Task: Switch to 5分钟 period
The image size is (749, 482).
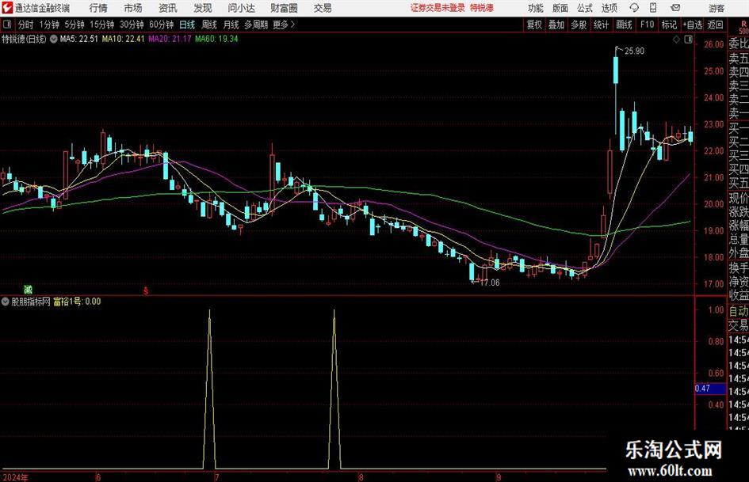Action: [x=74, y=25]
